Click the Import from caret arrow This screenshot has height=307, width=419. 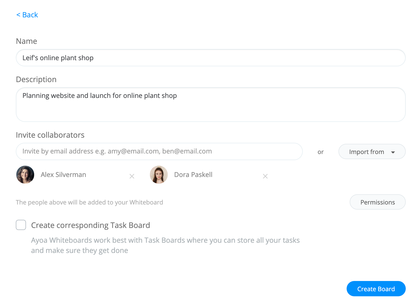393,152
